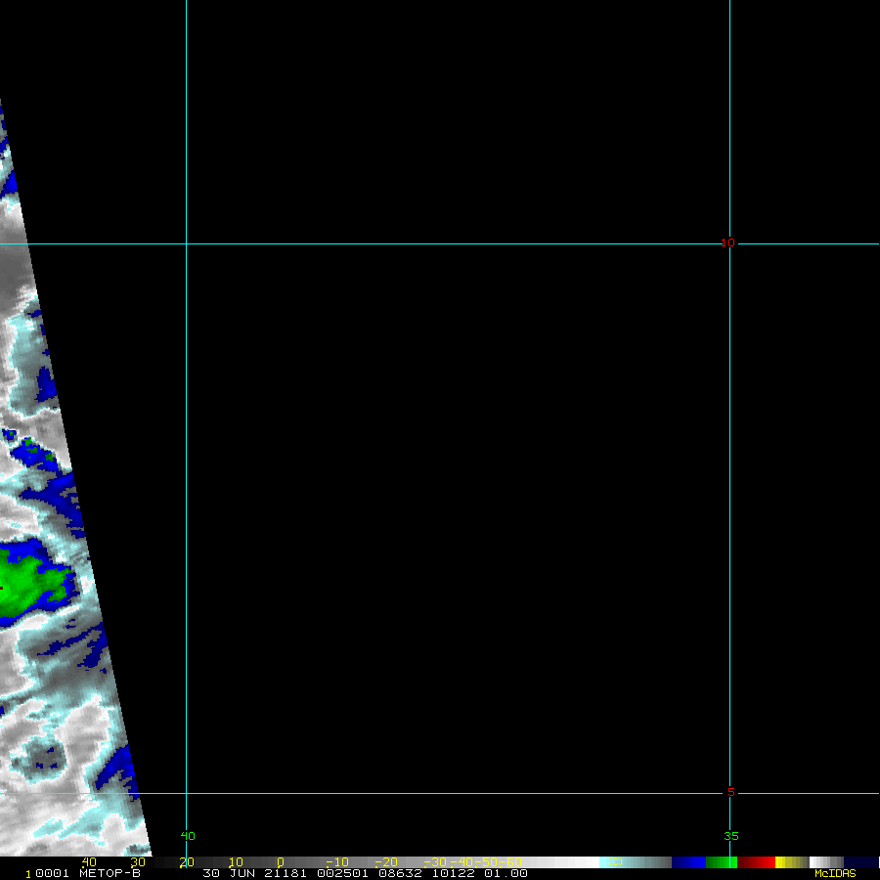Click the "McIDAS" label
The image size is (880, 880).
coord(835,873)
